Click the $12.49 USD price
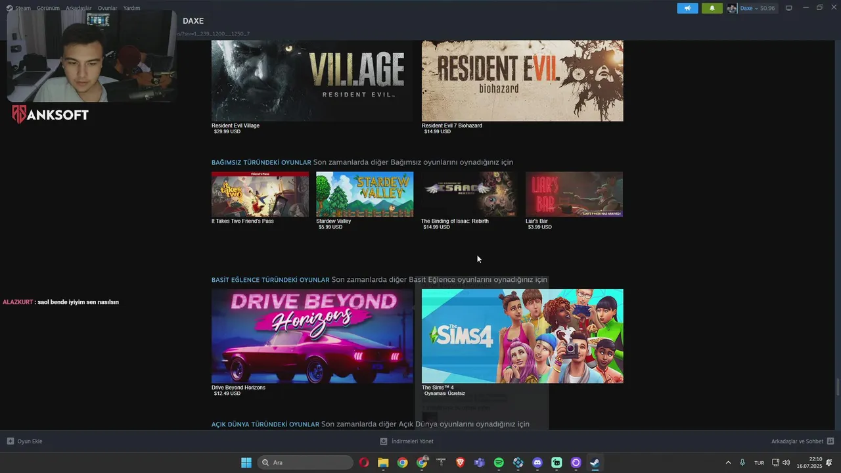841x473 pixels. [x=227, y=394]
